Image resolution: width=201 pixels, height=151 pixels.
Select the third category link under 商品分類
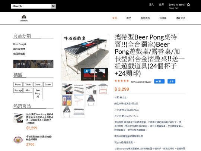[x=19, y=54]
